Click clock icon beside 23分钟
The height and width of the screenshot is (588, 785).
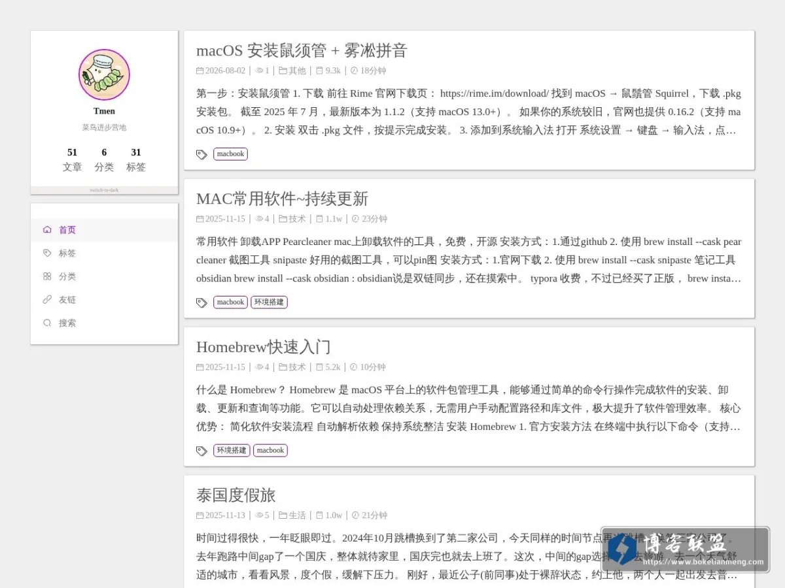[356, 219]
